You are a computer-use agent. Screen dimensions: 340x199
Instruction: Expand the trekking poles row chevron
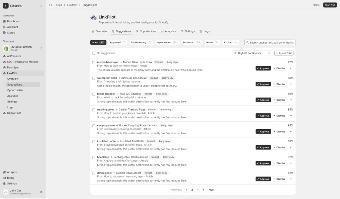291,116
